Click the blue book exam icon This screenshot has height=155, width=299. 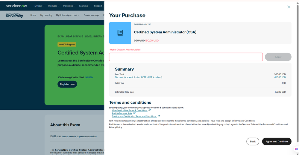[x=120, y=33]
